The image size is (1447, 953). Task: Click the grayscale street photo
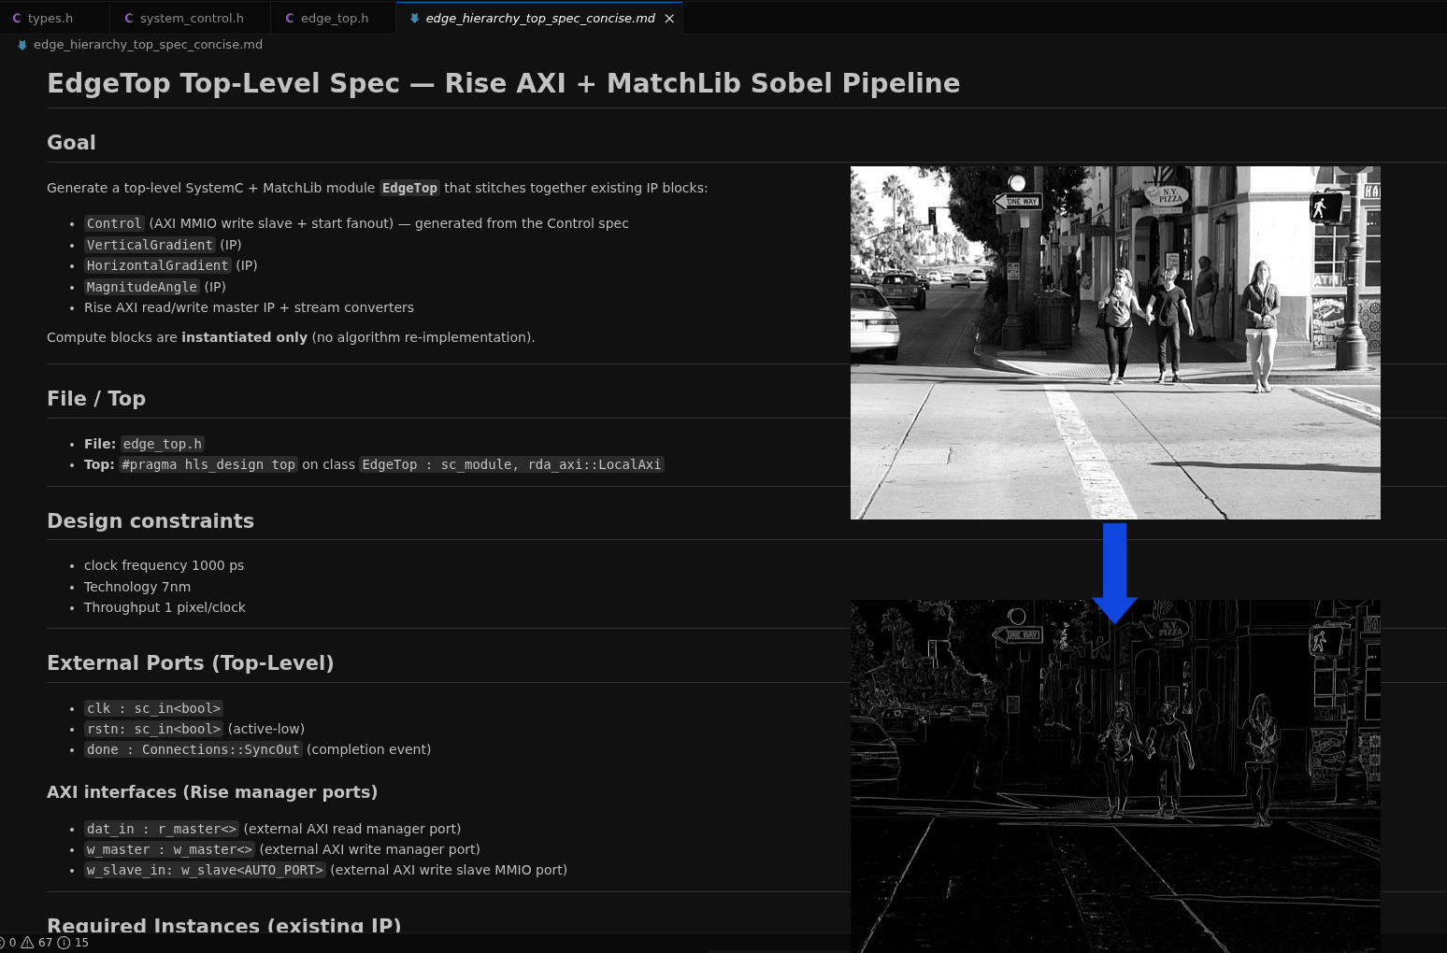click(1115, 342)
